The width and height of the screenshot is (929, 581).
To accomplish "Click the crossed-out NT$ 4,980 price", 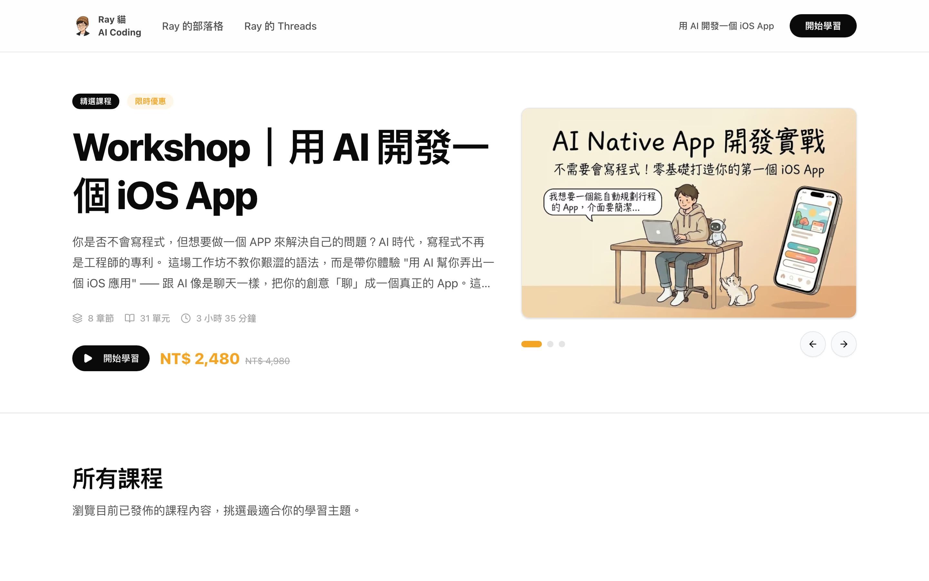I will (x=267, y=361).
